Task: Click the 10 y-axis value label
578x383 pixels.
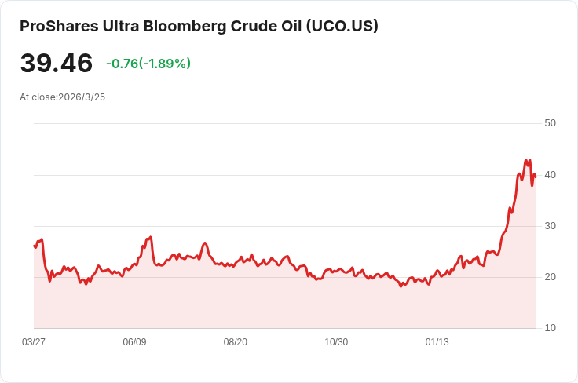Action: click(550, 328)
